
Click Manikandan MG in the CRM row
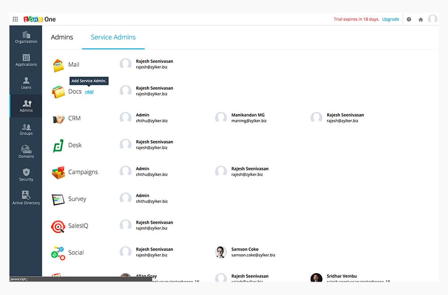[x=248, y=115]
